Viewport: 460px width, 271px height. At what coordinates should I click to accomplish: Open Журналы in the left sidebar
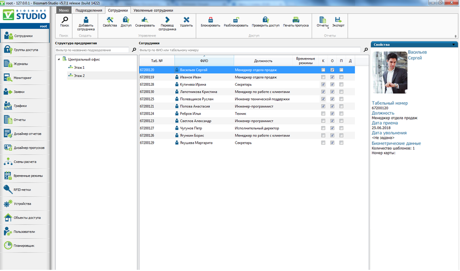pyautogui.click(x=21, y=64)
